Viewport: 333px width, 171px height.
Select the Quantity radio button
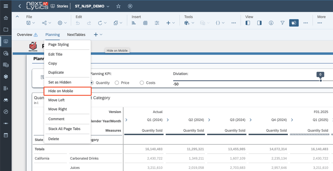click(92, 83)
